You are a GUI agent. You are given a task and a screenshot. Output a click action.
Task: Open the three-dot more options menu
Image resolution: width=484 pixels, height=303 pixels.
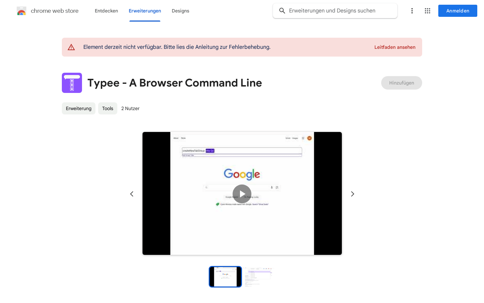pyautogui.click(x=412, y=11)
